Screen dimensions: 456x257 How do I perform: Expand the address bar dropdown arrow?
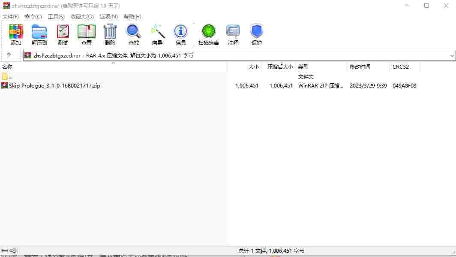(452, 55)
